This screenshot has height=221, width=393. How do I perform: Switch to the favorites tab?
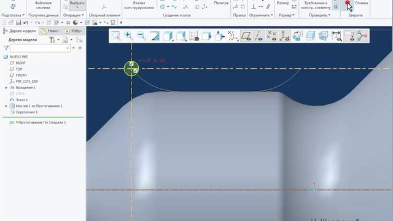click(73, 31)
